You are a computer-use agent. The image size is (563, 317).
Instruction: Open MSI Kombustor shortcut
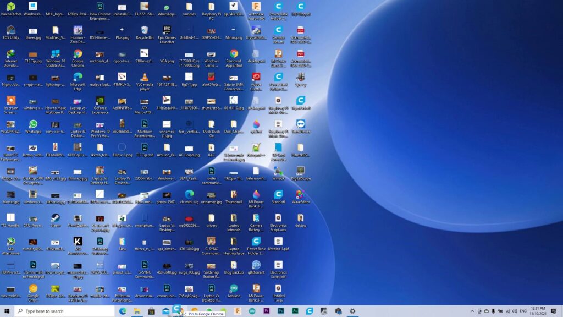click(x=78, y=246)
